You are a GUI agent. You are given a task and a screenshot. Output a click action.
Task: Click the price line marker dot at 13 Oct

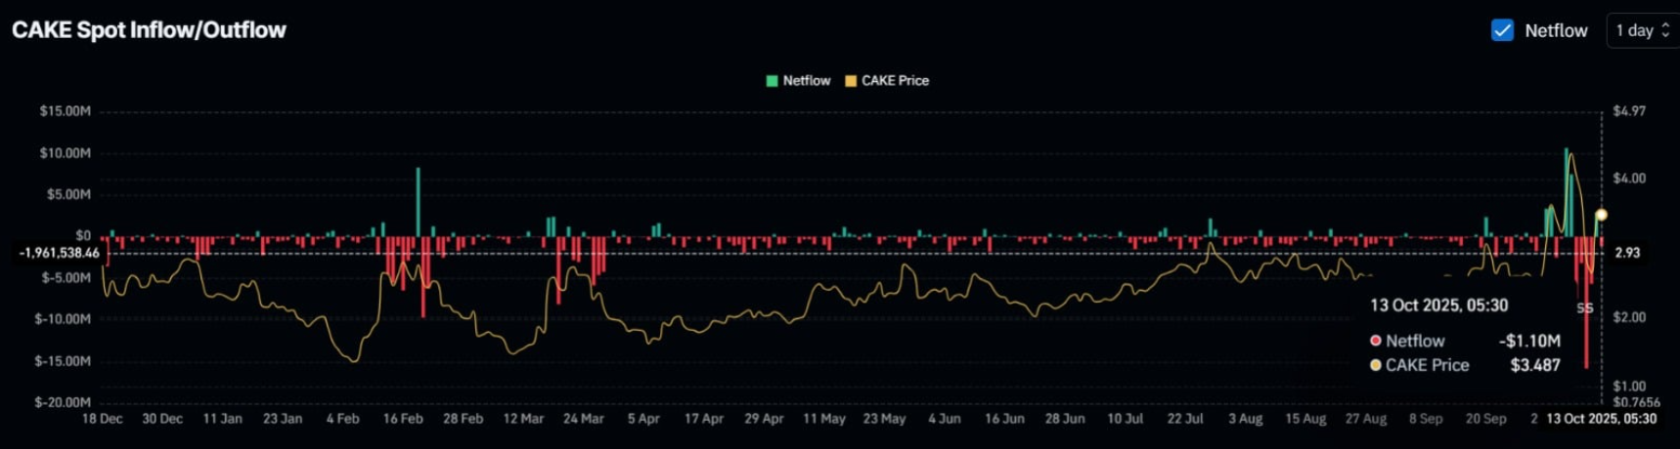(1601, 215)
